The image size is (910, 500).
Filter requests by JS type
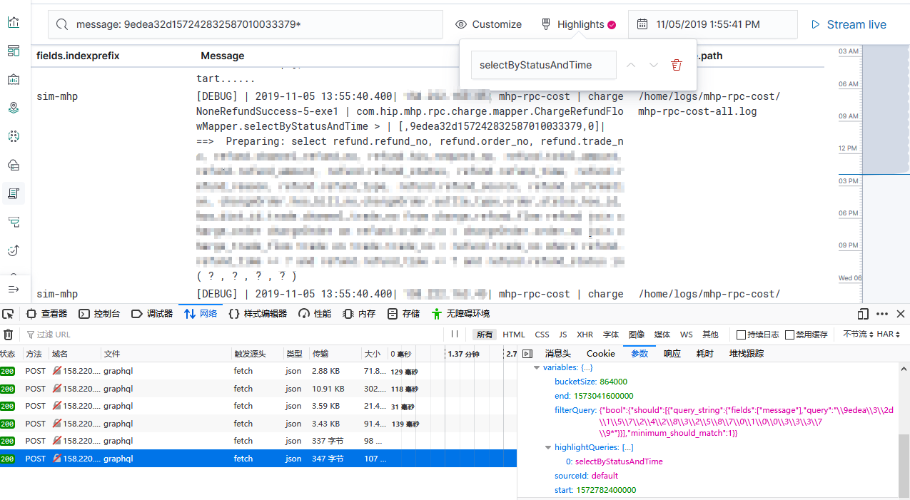(x=563, y=335)
